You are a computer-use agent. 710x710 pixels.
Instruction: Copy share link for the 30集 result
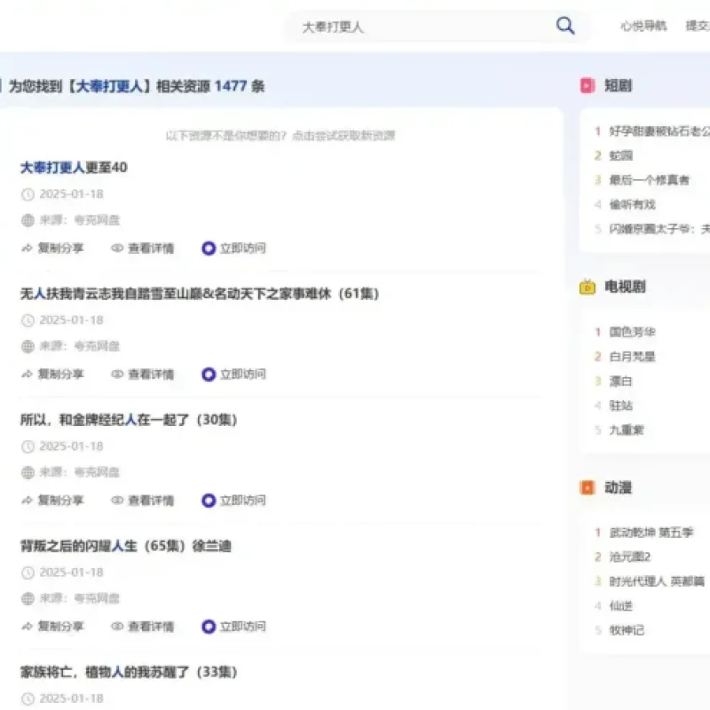[x=60, y=501]
